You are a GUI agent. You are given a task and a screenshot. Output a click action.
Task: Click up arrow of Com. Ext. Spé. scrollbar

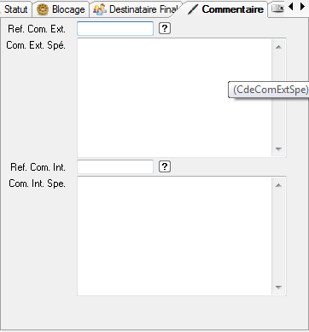tap(278, 47)
